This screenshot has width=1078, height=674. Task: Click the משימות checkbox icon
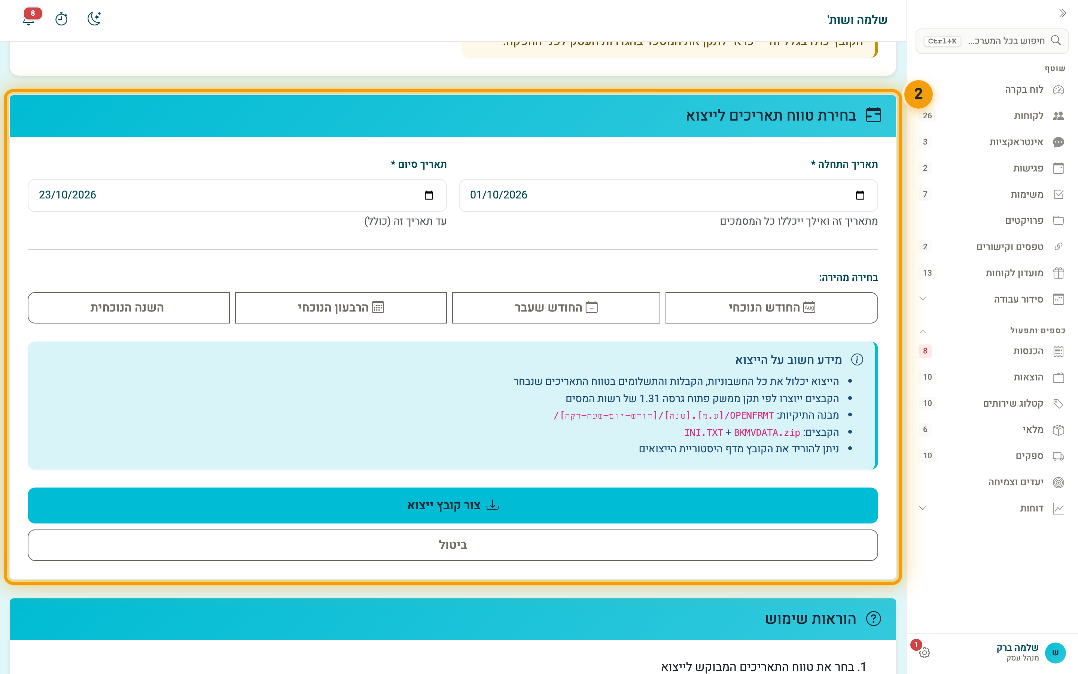(1059, 194)
